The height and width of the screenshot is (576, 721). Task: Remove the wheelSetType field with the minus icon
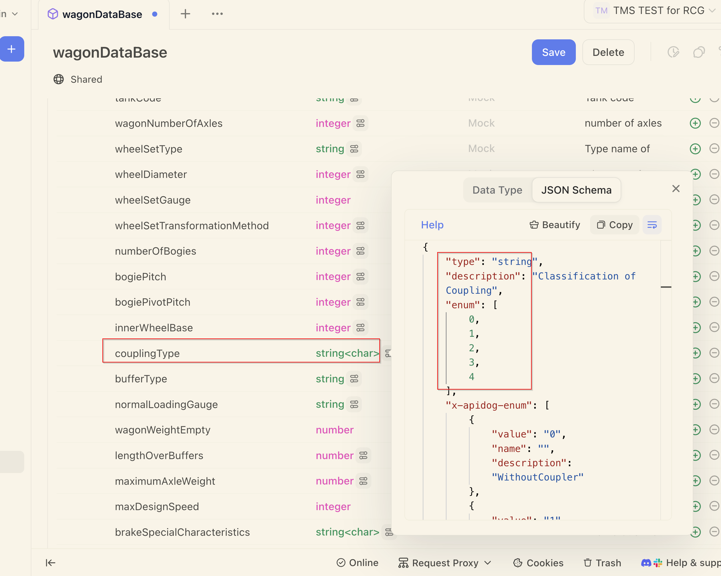pyautogui.click(x=714, y=149)
